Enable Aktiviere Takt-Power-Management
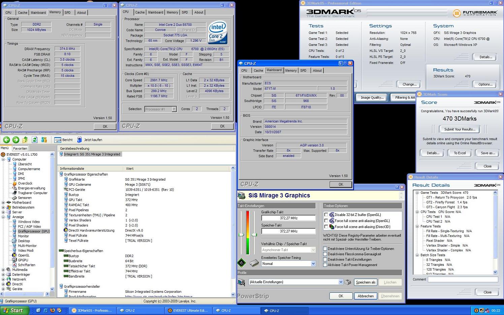This screenshot has height=315, width=504. click(x=325, y=265)
